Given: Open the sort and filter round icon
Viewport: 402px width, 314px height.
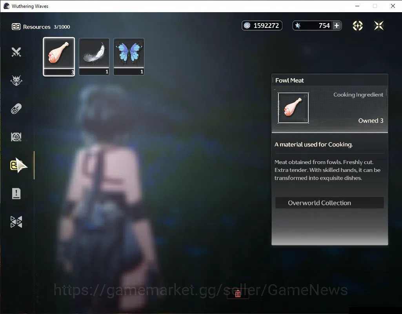Looking at the screenshot, I should 358,26.
